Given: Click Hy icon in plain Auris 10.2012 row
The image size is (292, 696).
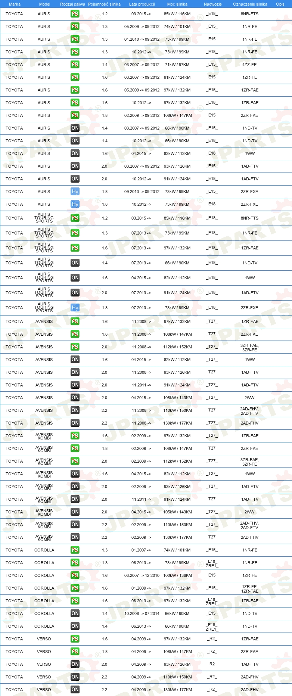Looking at the screenshot, I should (x=75, y=204).
